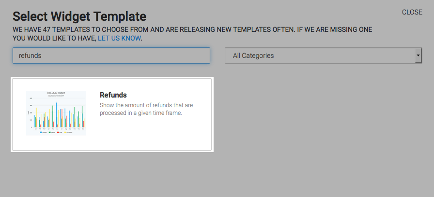The image size is (434, 197).
Task: Click empty space inside the Refunds card
Action: (155, 135)
